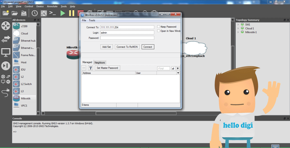Image resolution: width=290 pixels, height=148 pixels.
Task: Click the New project folder icon
Action: 6,13
